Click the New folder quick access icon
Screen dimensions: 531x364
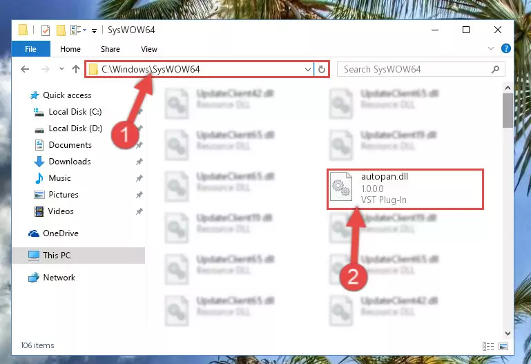61,30
